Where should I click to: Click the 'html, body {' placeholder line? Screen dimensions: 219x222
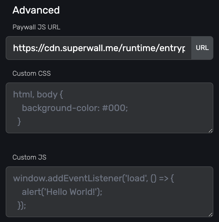(38, 94)
